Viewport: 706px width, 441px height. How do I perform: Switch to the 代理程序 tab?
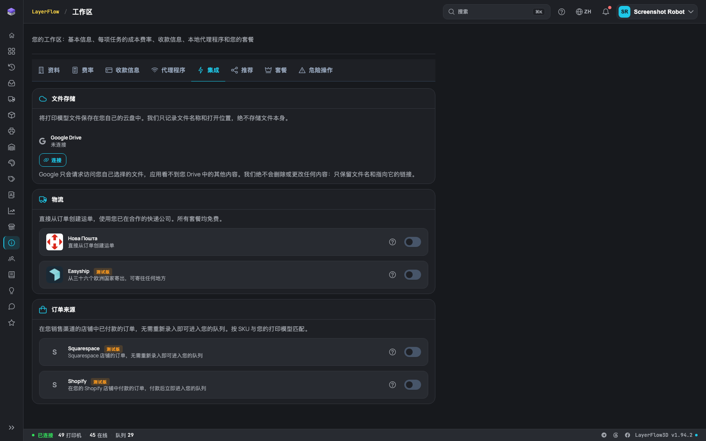point(168,70)
